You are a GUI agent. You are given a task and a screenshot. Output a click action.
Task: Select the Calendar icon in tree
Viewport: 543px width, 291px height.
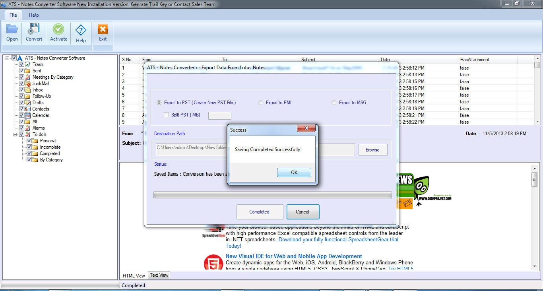pos(27,115)
